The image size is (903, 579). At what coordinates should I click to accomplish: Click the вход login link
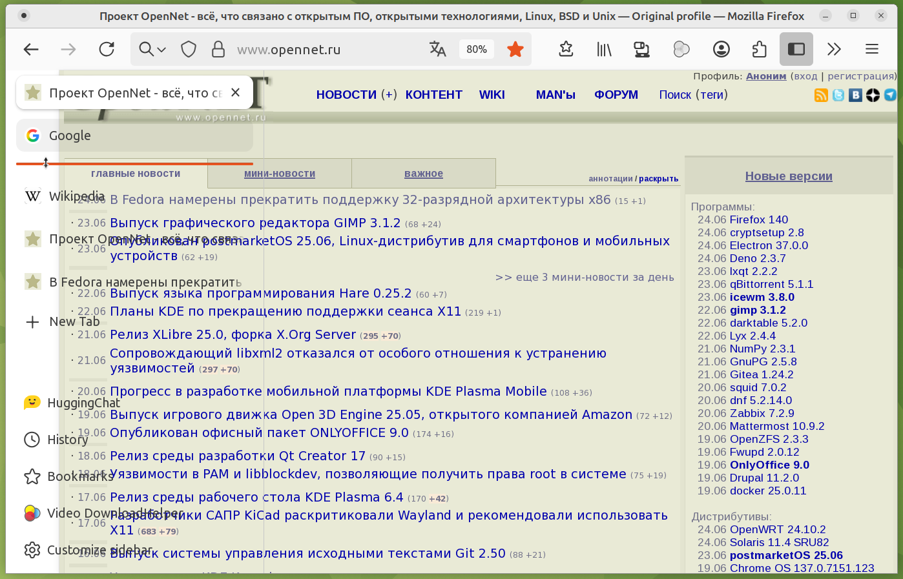coord(805,76)
